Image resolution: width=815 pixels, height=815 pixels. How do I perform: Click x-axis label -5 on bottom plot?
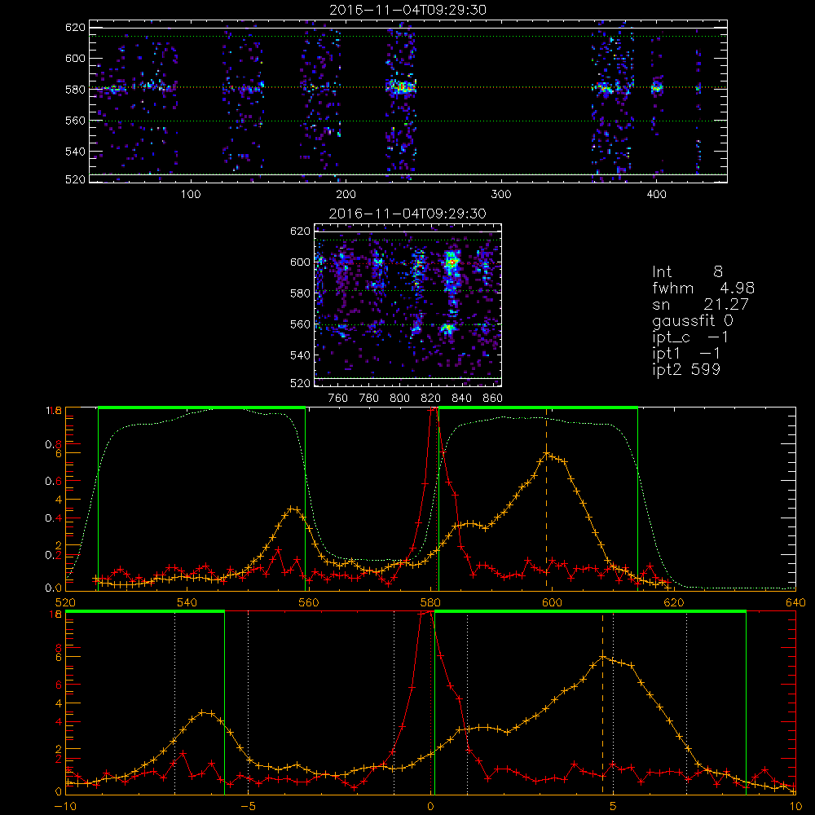(248, 806)
